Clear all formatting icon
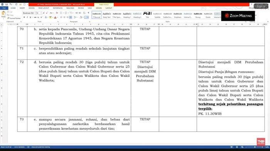Screen dimensions: 270x151 click(57, 13)
